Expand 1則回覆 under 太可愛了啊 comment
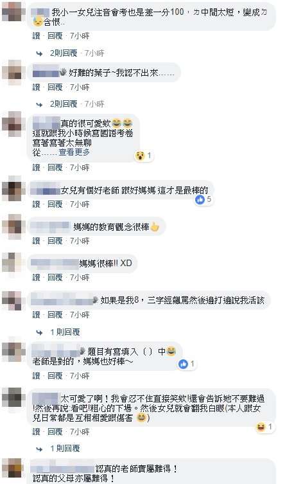The width and height of the screenshot is (294, 484). tap(65, 449)
